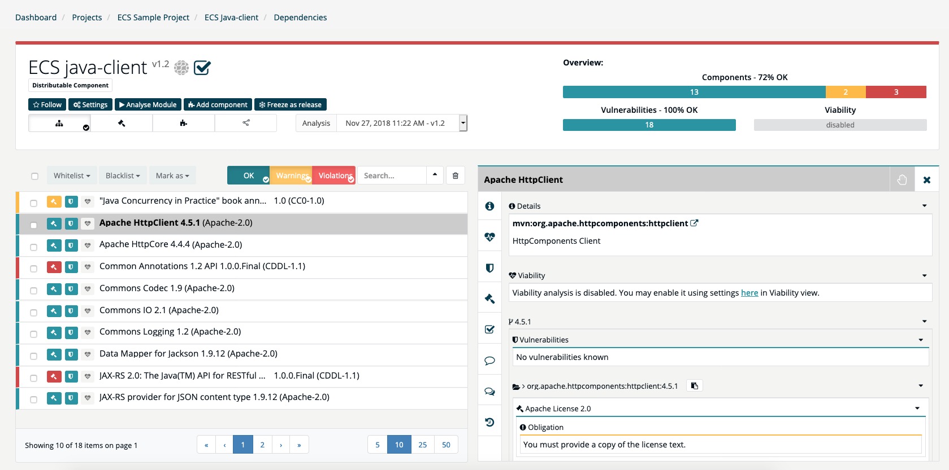Go to ECS Sample Project breadcrumb

pyautogui.click(x=153, y=17)
